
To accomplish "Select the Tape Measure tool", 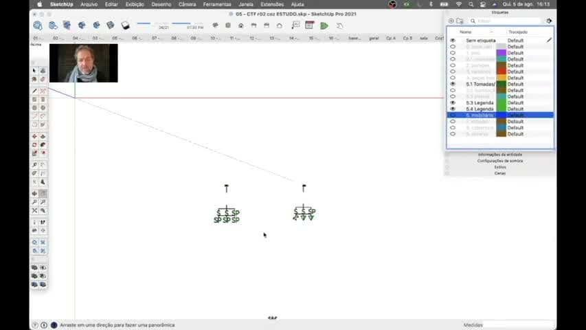I will (34, 164).
